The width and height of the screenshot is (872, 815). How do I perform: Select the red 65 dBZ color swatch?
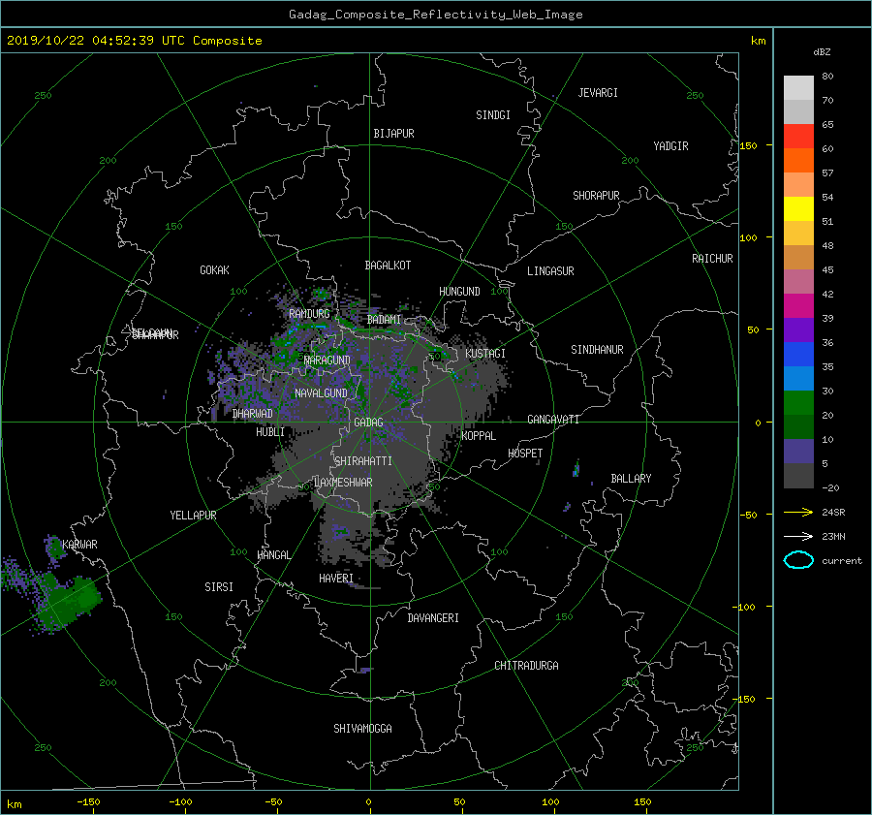pos(798,137)
